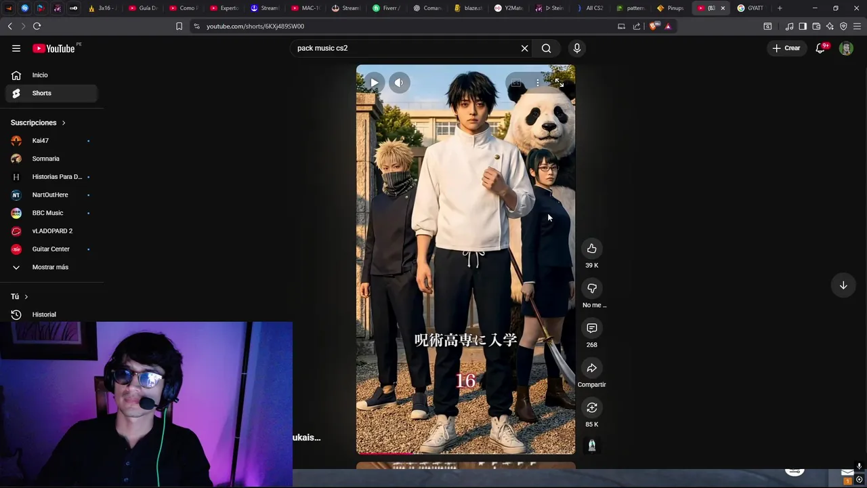Open the NartOutHere channel
This screenshot has height=488, width=867.
click(x=51, y=195)
